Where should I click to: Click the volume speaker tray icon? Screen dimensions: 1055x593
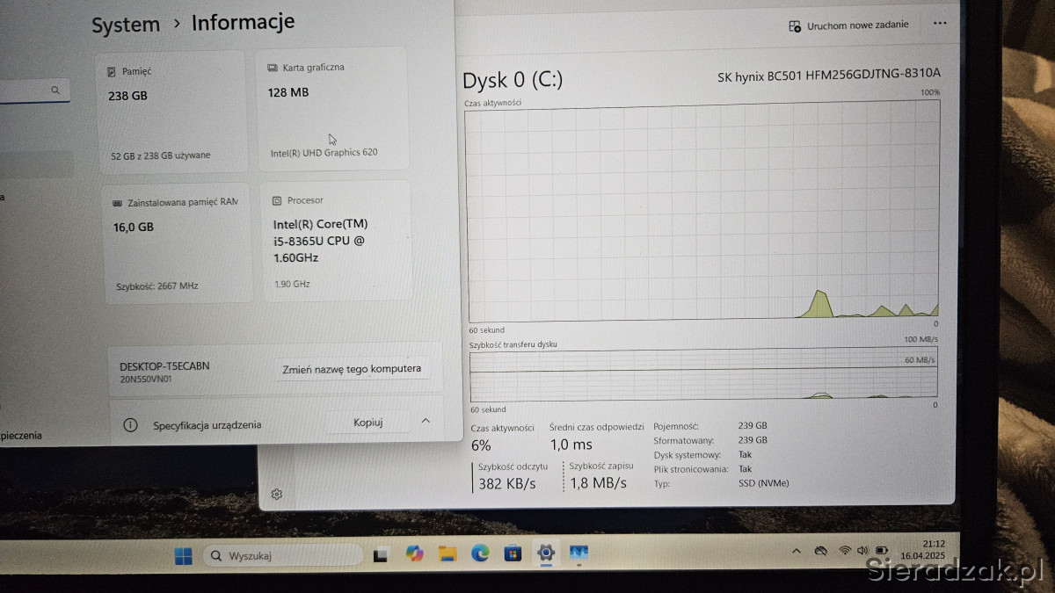click(x=862, y=551)
